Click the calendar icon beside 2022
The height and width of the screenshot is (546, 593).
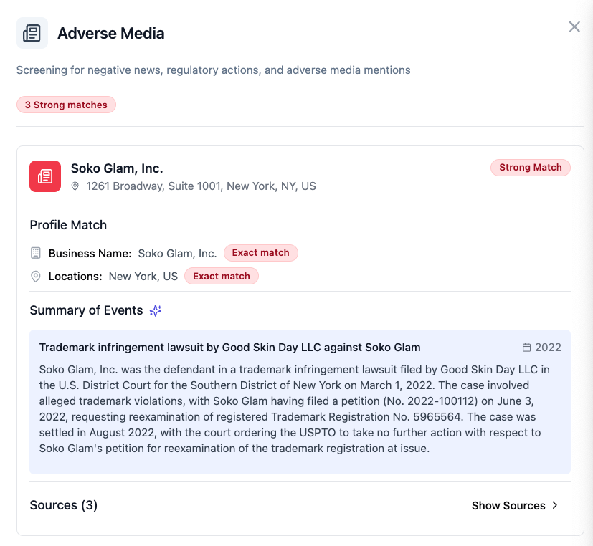[x=526, y=348]
